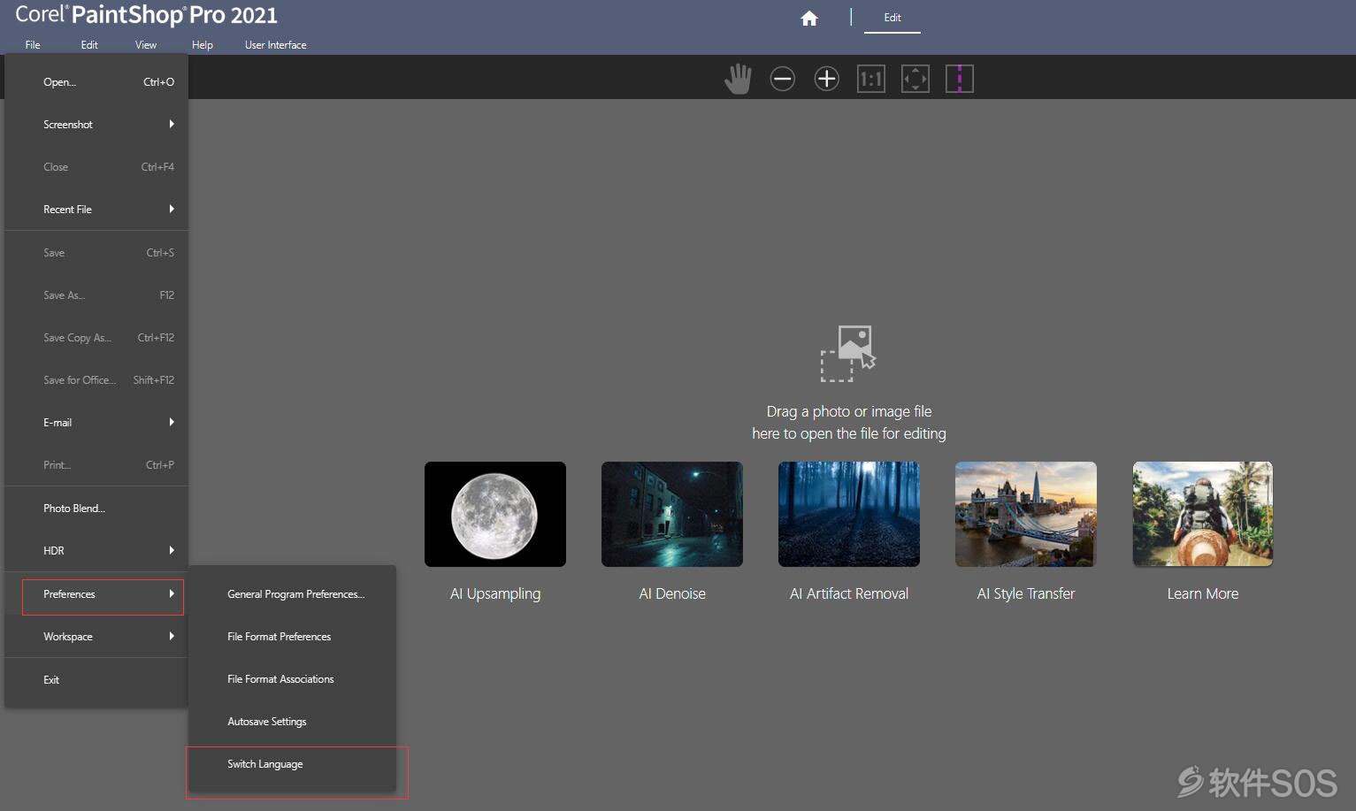Click the drag photo drop zone icon
The height and width of the screenshot is (811, 1356).
pos(848,354)
